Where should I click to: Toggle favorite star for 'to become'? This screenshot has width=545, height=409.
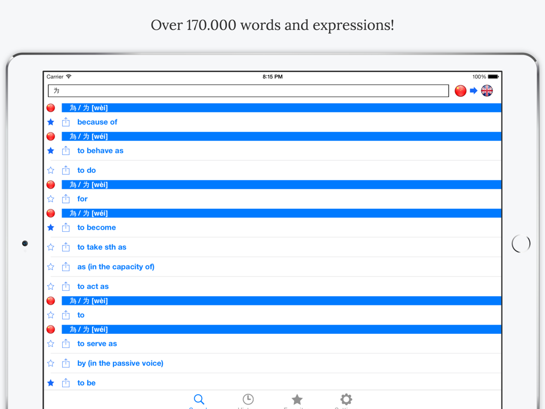click(x=51, y=227)
